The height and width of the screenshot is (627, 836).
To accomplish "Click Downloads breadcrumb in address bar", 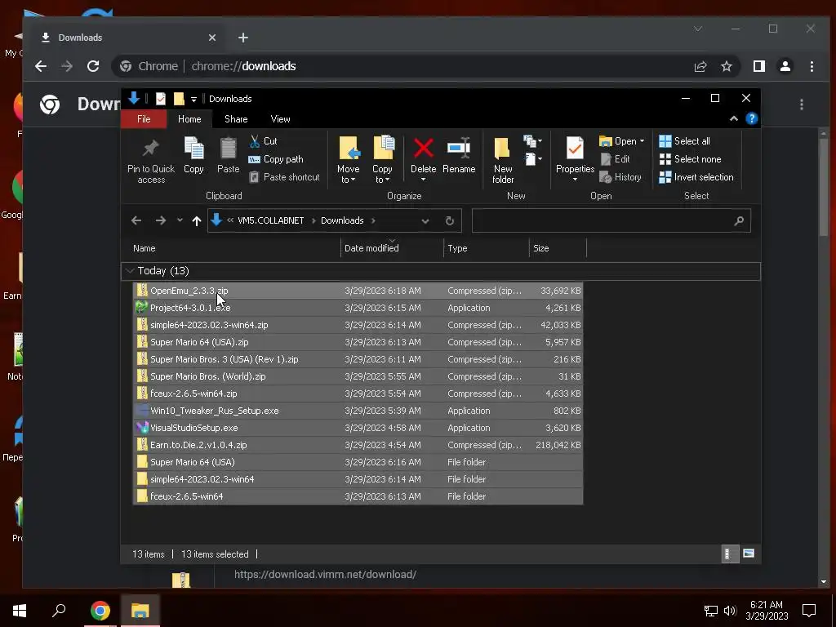I will tap(342, 220).
